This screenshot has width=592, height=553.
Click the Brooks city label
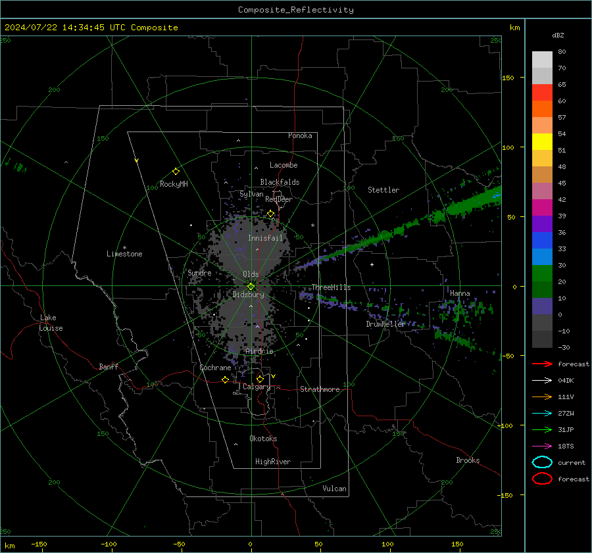pos(468,460)
